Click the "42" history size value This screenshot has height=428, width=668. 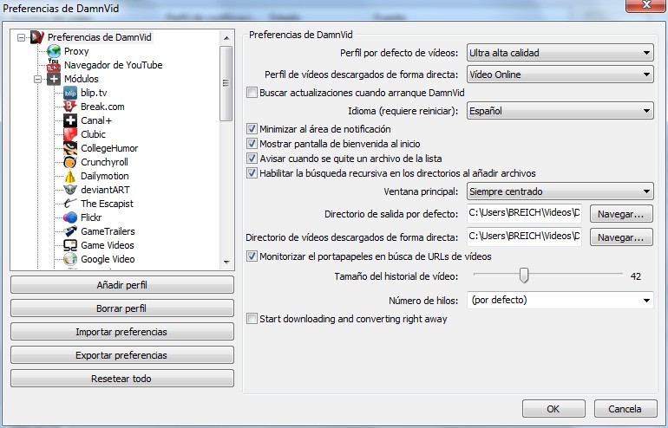click(636, 276)
